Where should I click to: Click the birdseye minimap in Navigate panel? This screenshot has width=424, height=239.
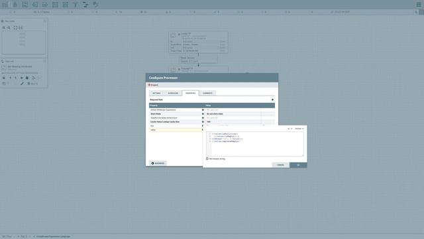point(24,42)
